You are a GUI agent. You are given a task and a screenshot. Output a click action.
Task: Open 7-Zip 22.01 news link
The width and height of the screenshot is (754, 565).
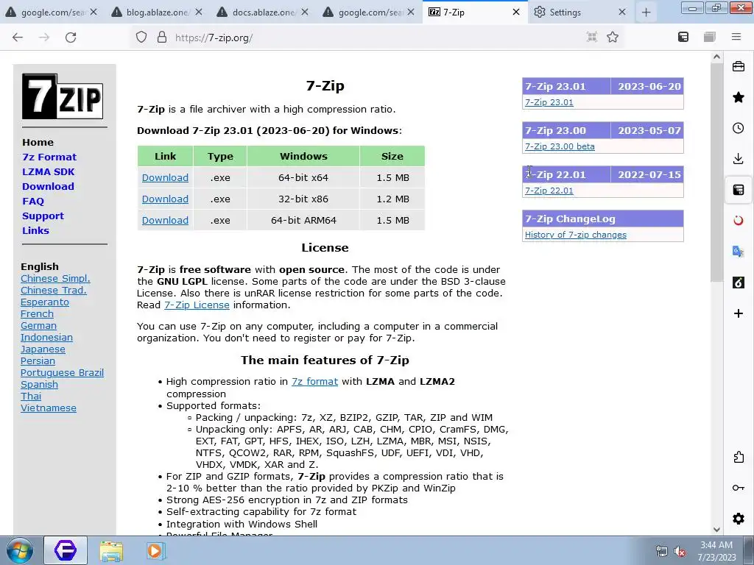coord(549,191)
